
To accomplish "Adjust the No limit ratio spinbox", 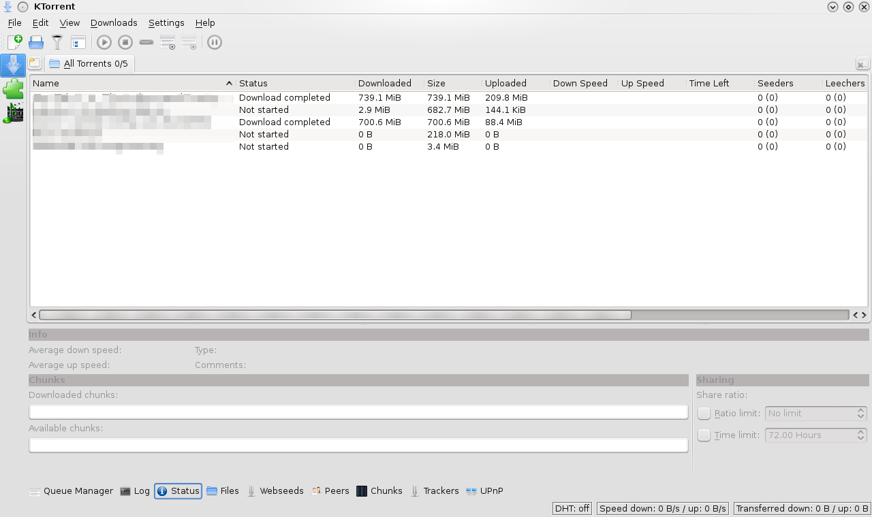I will (x=815, y=414).
